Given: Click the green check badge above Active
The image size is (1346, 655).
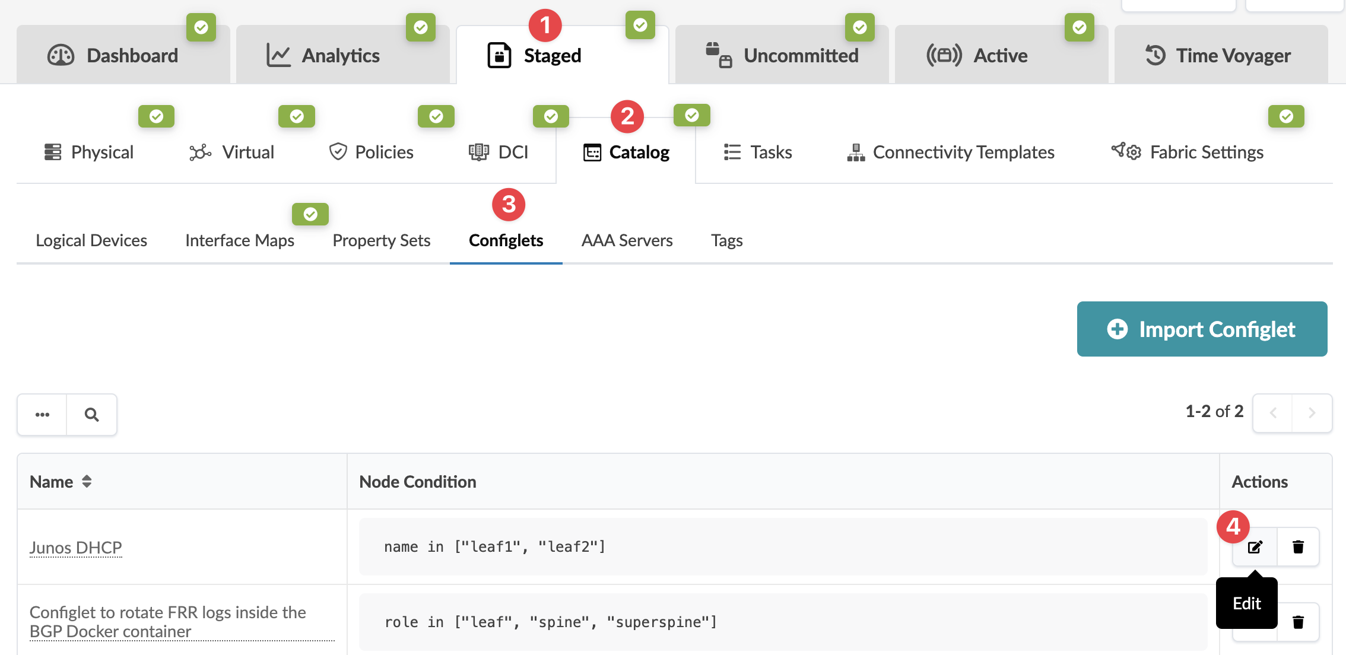Looking at the screenshot, I should pyautogui.click(x=1079, y=27).
